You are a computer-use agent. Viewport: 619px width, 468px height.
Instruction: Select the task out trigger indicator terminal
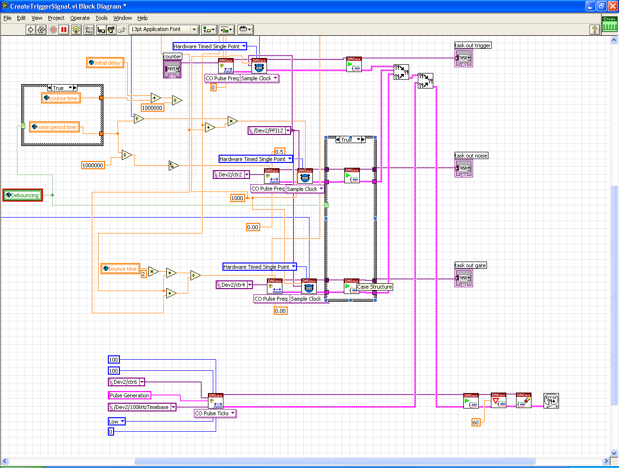(463, 58)
